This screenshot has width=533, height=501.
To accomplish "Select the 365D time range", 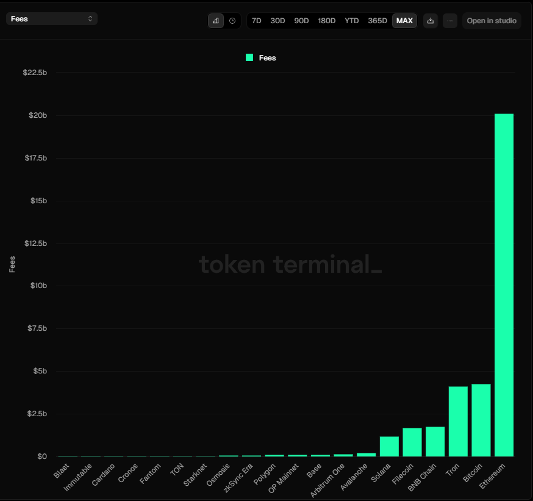I will (377, 20).
